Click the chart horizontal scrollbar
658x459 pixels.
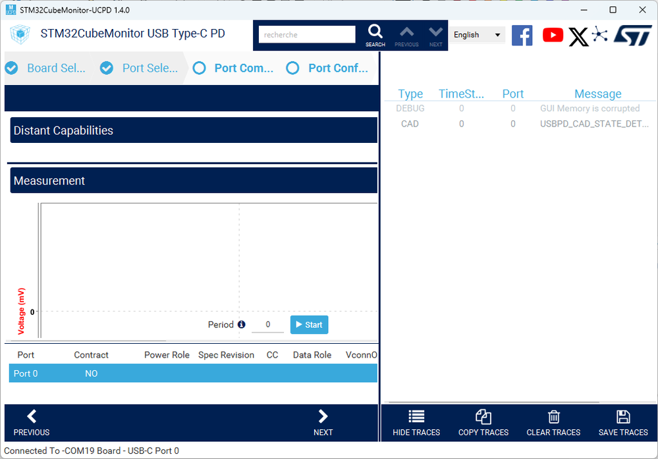pos(88,341)
